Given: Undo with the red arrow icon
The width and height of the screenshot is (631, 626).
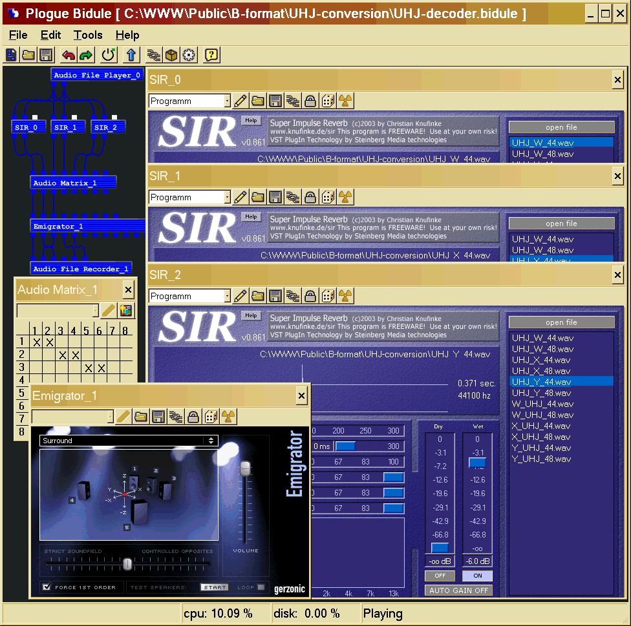Looking at the screenshot, I should 69,55.
